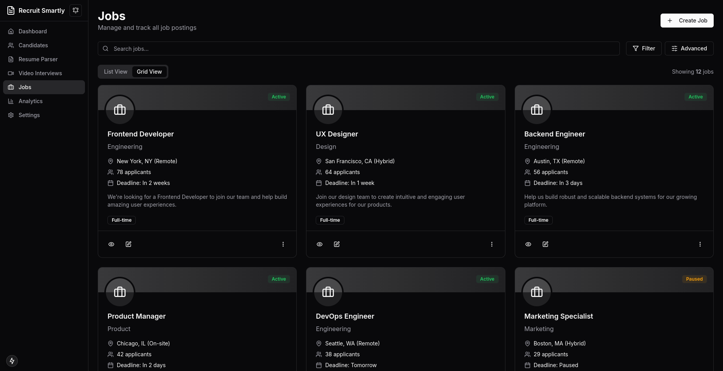Click the Recruit Smartly logo icon
The image size is (723, 371).
11,10
